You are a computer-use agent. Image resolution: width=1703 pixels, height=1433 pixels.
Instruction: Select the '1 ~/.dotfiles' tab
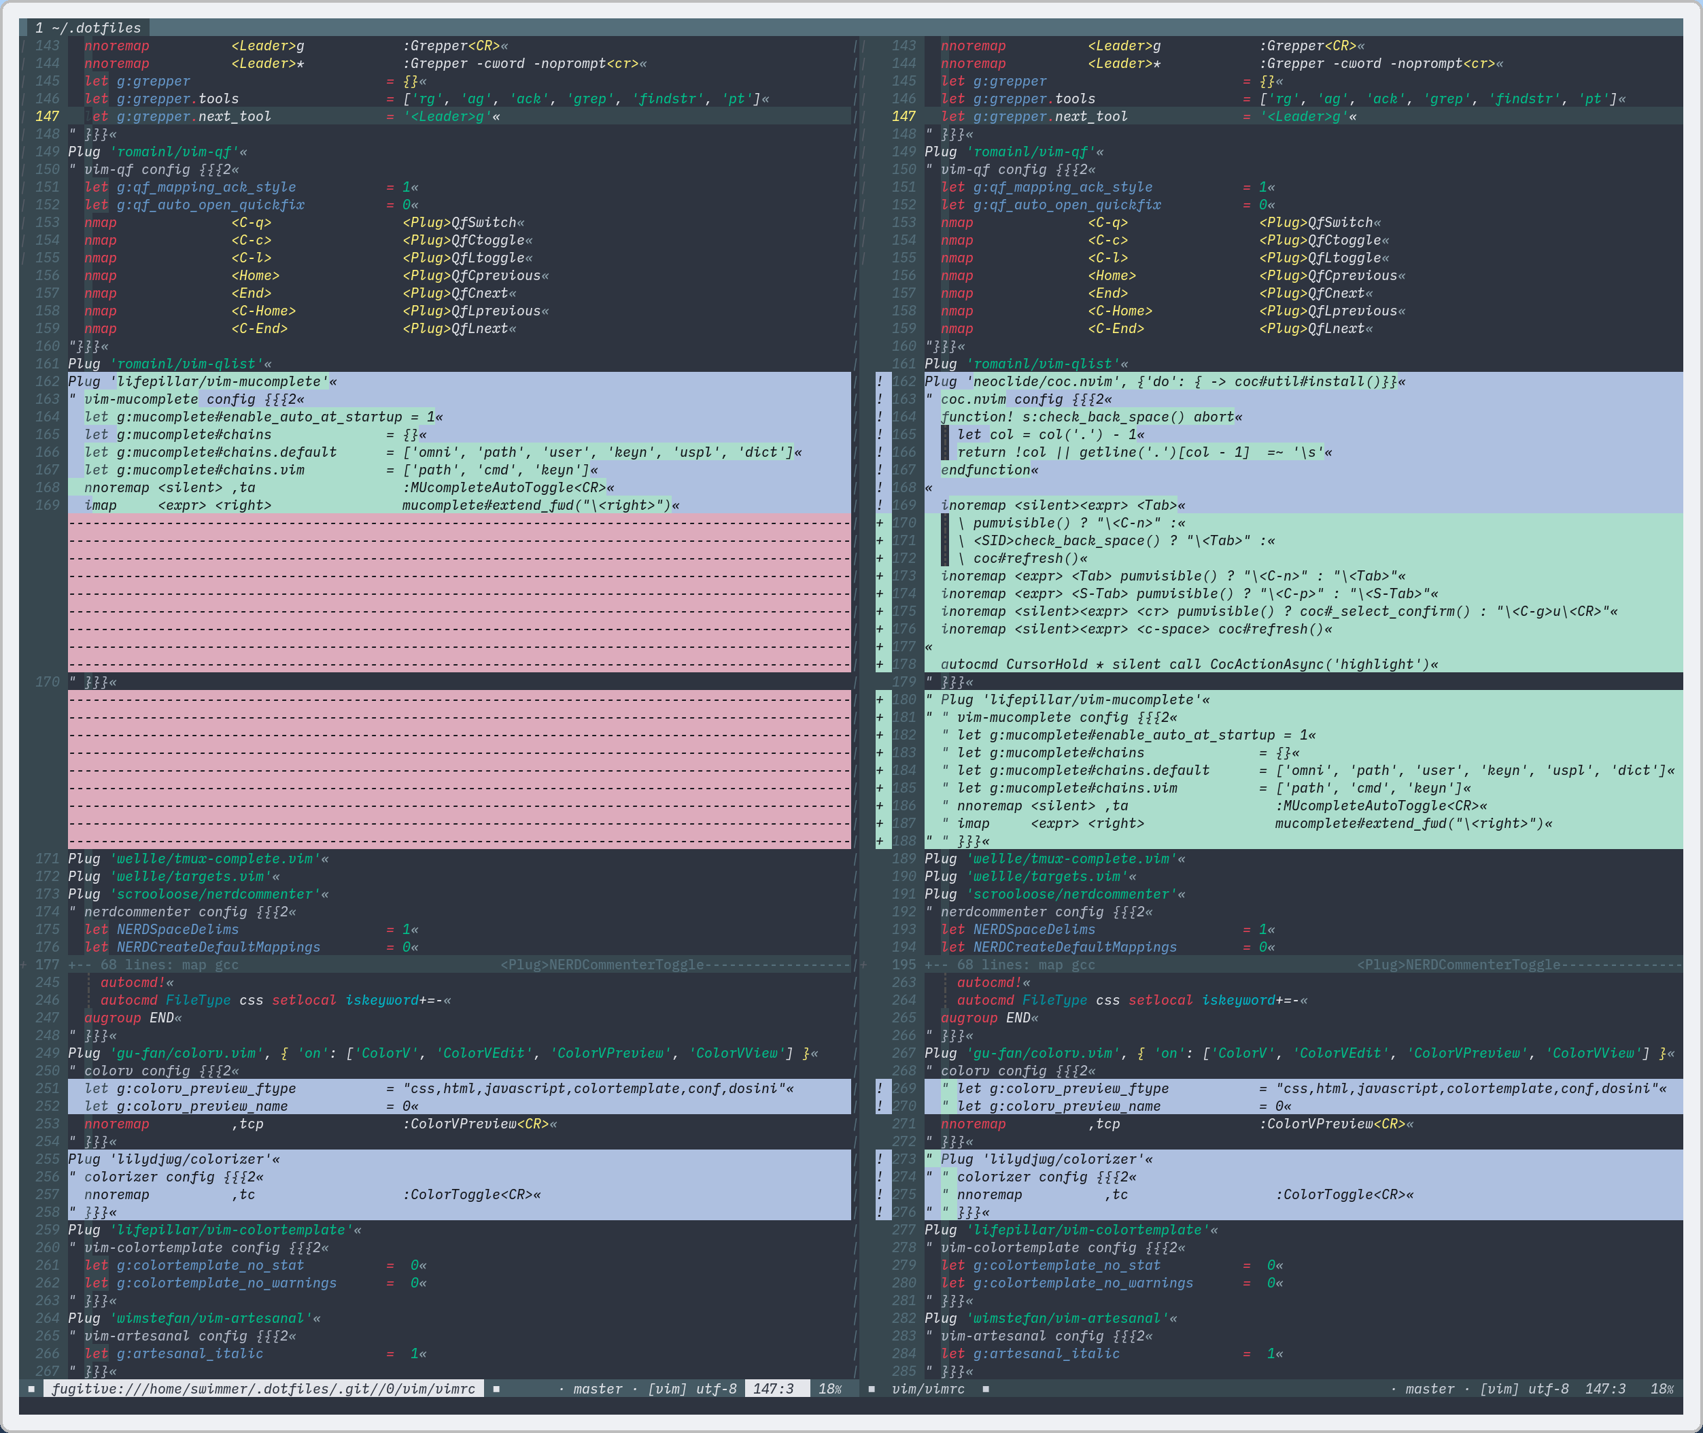(x=88, y=28)
